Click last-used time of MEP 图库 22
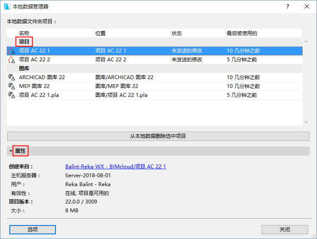 [x=243, y=86]
